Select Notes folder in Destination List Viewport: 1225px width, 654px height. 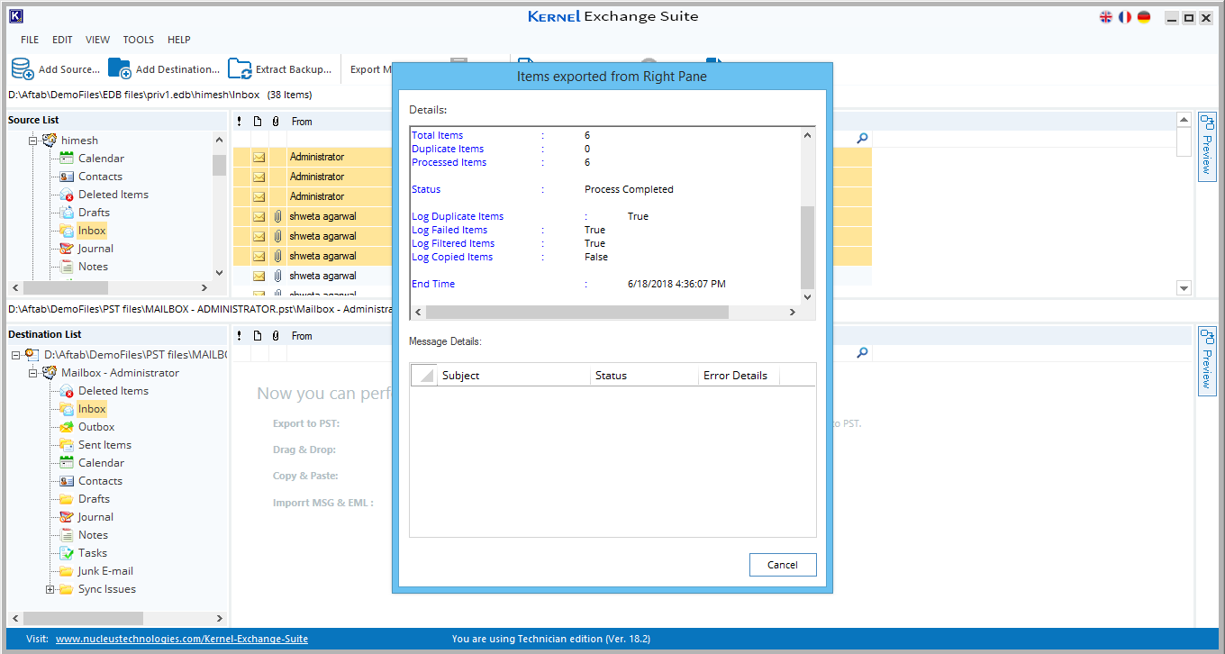(93, 535)
